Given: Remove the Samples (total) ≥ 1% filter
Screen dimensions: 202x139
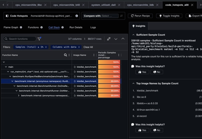Looking at the screenshot, I should 46,47.
